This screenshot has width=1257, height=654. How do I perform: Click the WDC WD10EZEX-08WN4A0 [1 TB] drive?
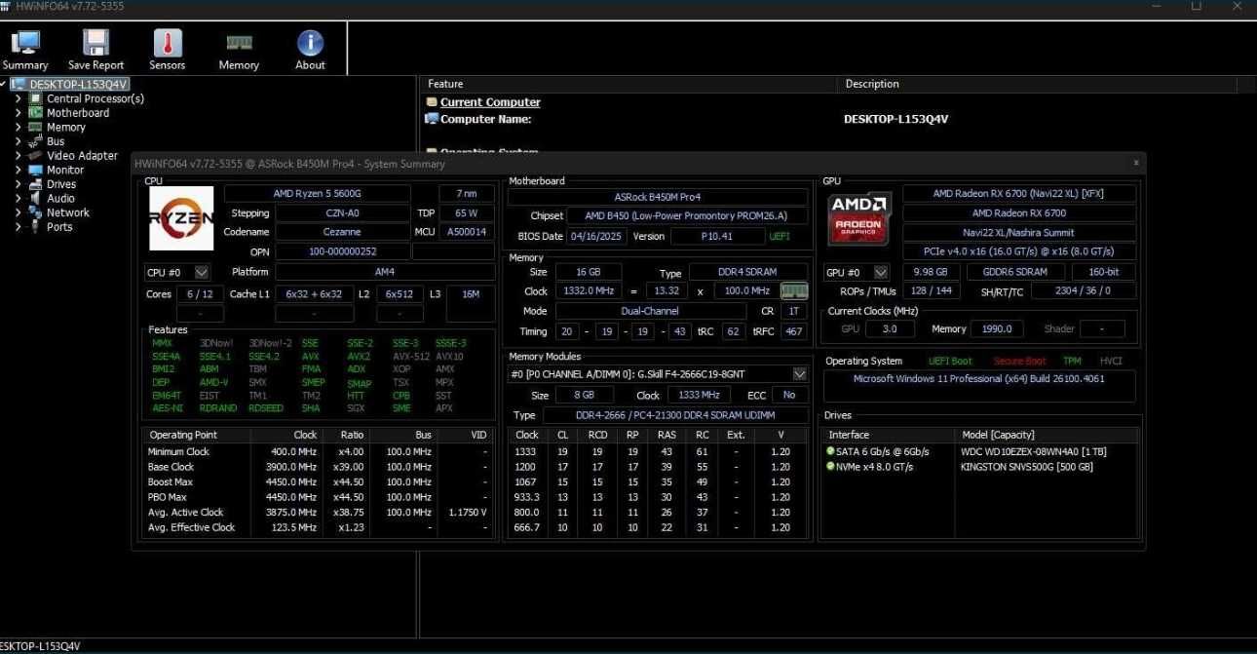[x=1033, y=451]
